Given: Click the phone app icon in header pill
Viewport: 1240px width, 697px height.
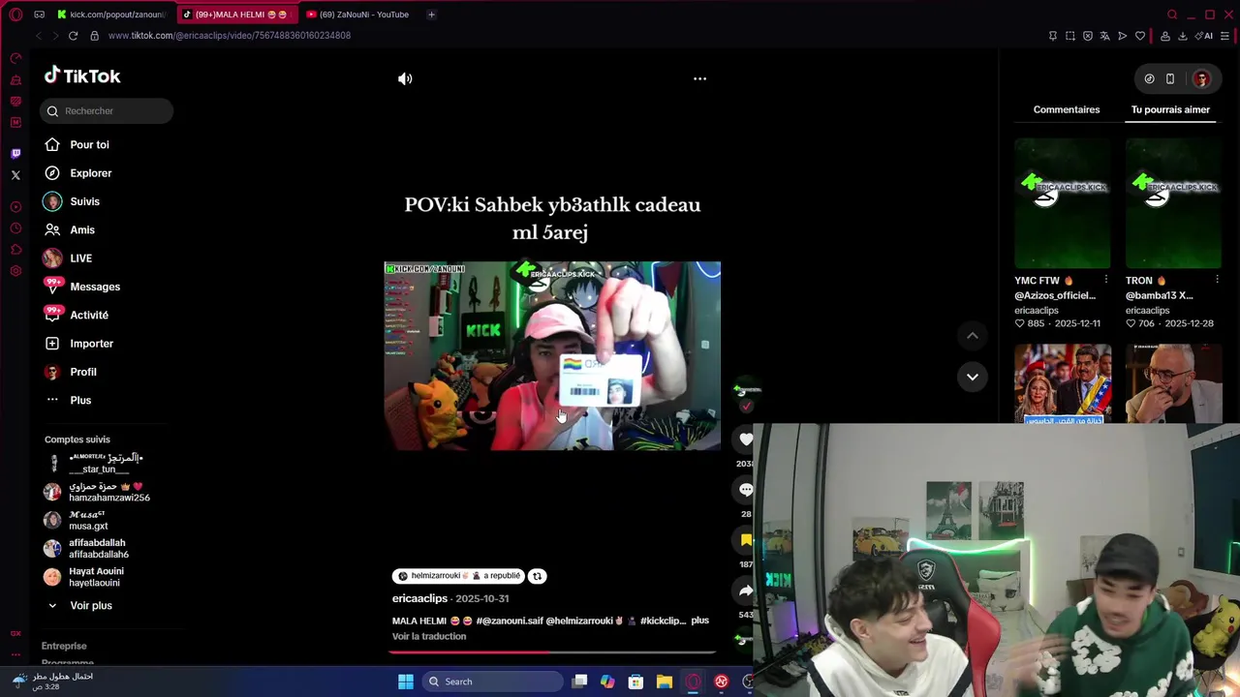Looking at the screenshot, I should coord(1170,79).
